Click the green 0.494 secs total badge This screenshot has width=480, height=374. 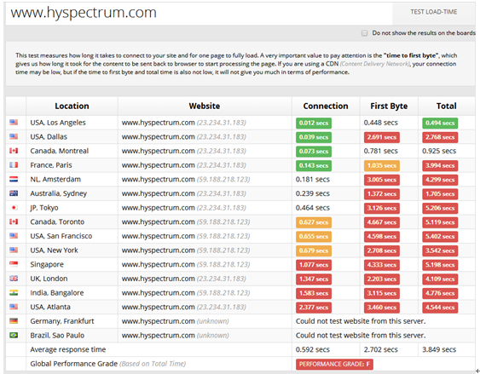tap(440, 123)
